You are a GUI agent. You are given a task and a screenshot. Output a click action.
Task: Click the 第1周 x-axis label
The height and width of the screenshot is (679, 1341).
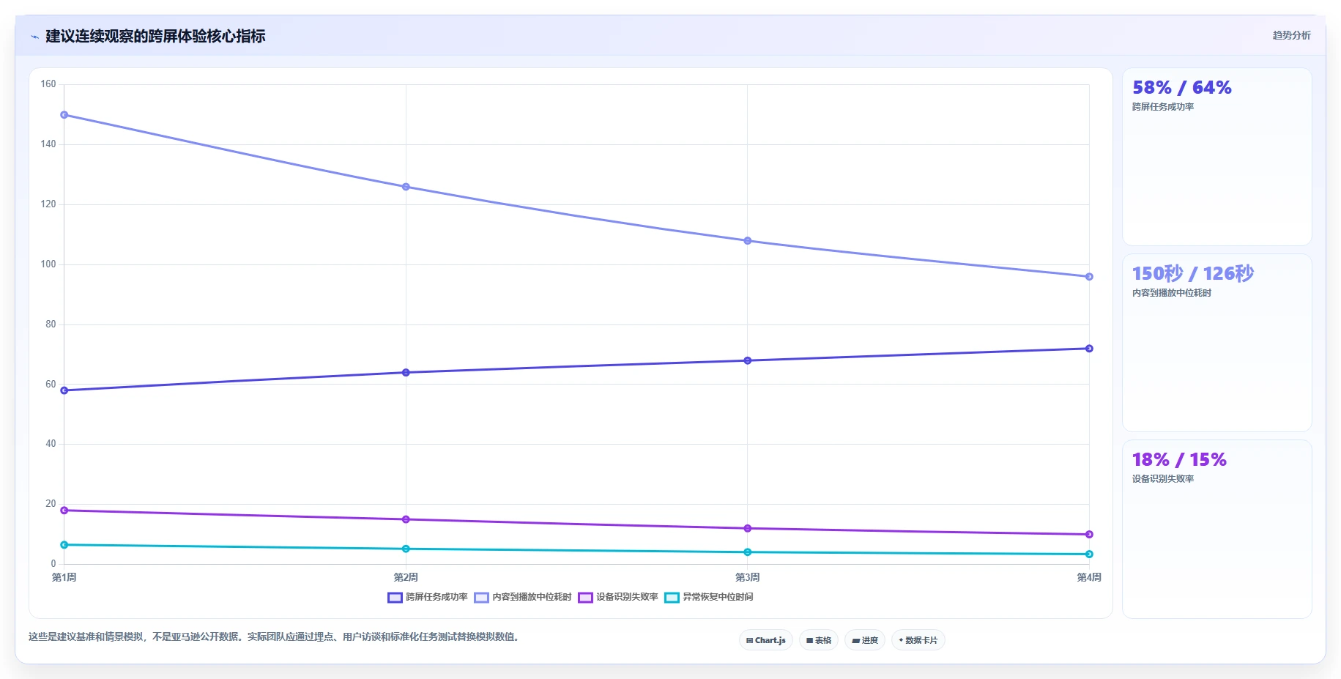64,577
